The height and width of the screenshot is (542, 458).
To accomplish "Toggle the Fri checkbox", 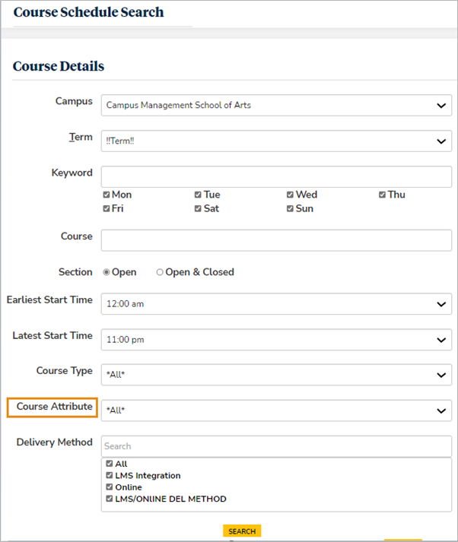I will pos(107,208).
